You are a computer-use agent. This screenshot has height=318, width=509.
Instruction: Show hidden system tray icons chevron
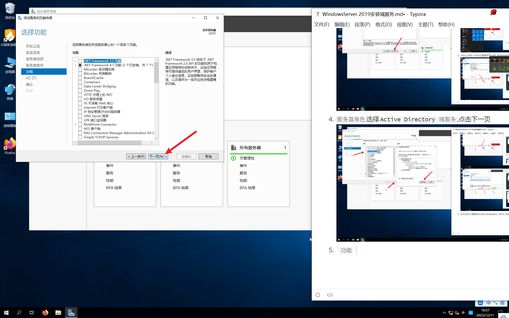click(x=444, y=313)
